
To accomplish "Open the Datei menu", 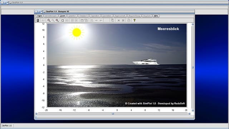I will click(x=40, y=16).
